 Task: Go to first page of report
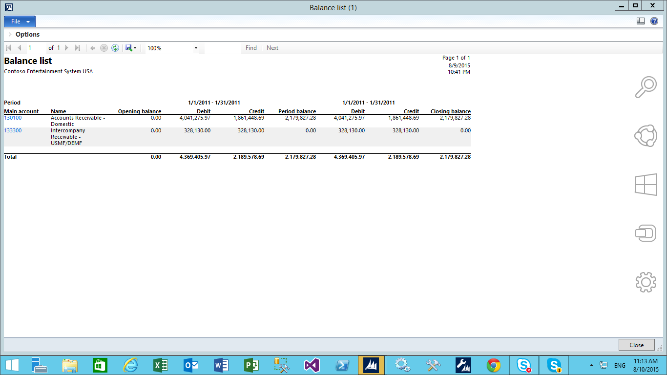point(8,48)
